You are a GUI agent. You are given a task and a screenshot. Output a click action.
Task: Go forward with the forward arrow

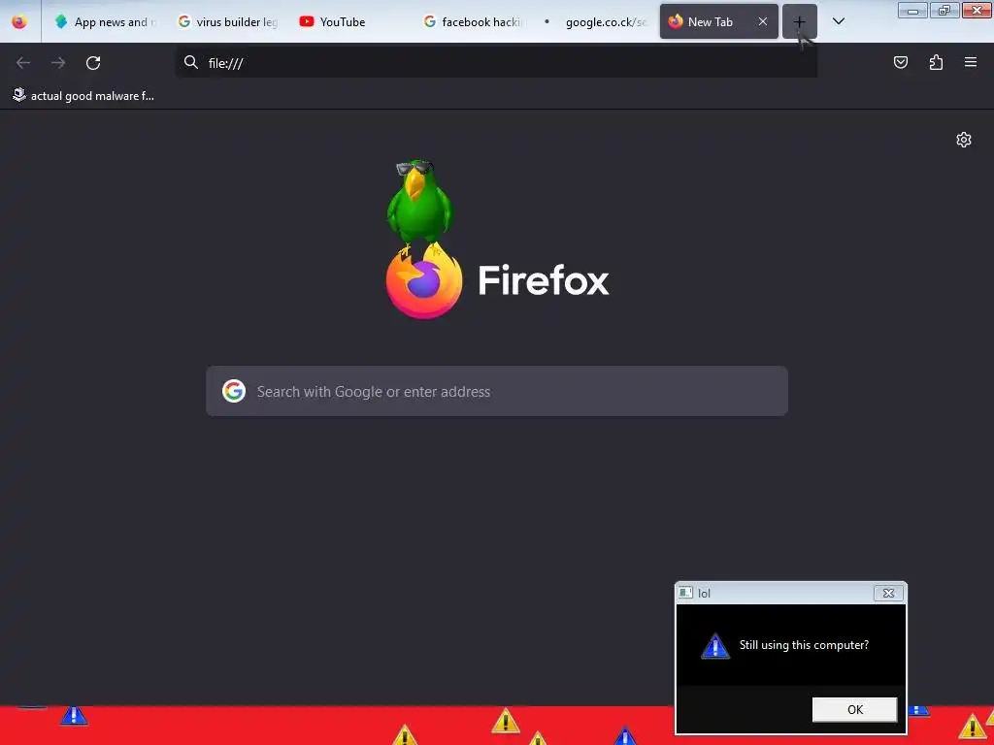[58, 63]
